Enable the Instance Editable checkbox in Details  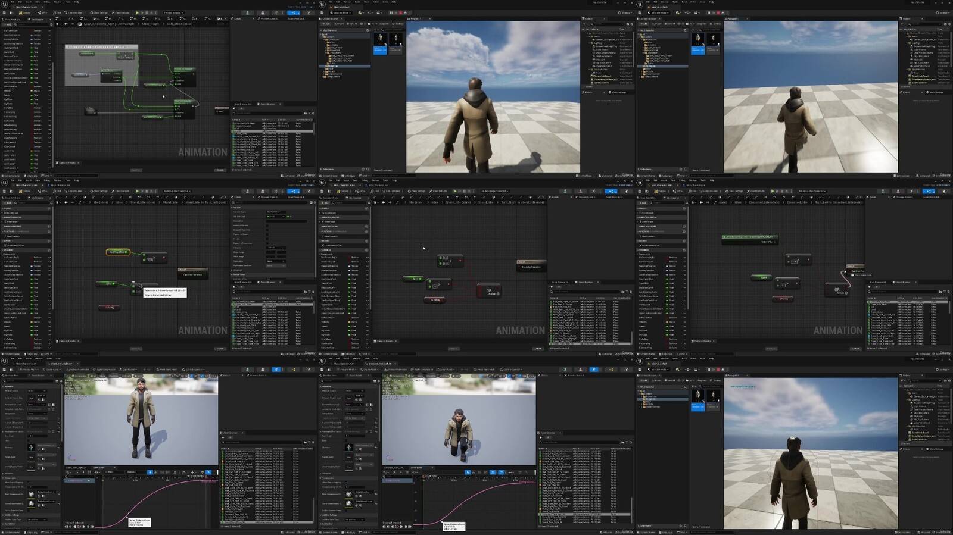coord(267,226)
